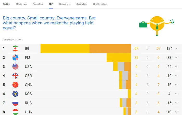Viewport: 182px width, 115px height.
Task: Click the briefcase mascot illustration
Action: 155,25
